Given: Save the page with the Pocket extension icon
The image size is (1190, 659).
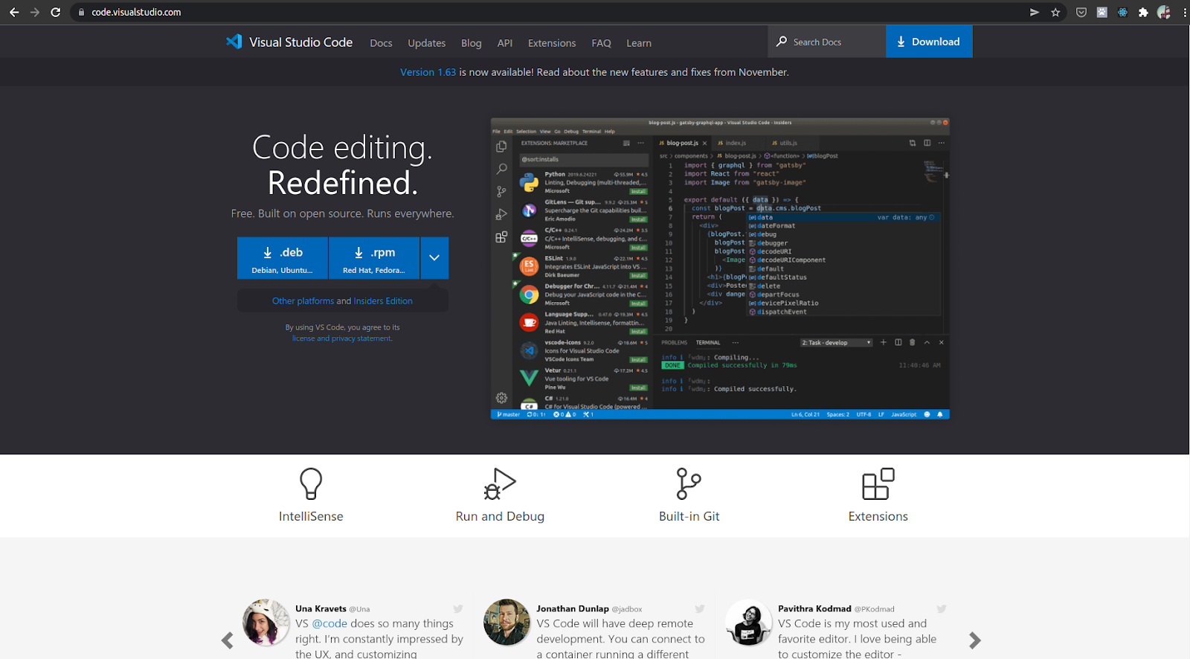Looking at the screenshot, I should 1081,12.
